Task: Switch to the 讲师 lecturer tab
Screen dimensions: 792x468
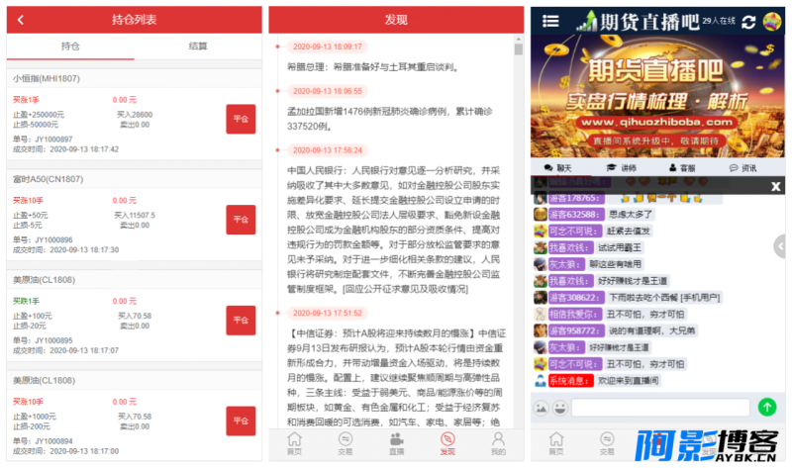Action: pyautogui.click(x=622, y=167)
